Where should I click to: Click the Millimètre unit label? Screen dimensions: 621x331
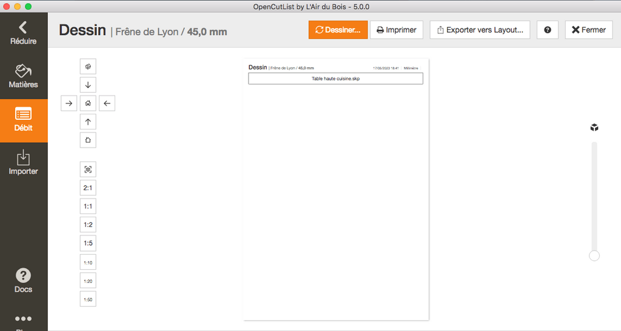(411, 68)
